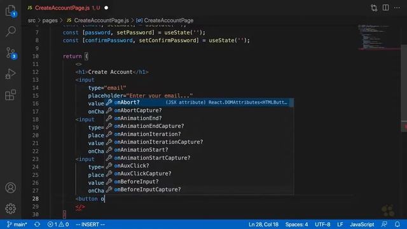The width and height of the screenshot is (407, 229).
Task: Click the pages breadcrumb
Action: pos(50,20)
